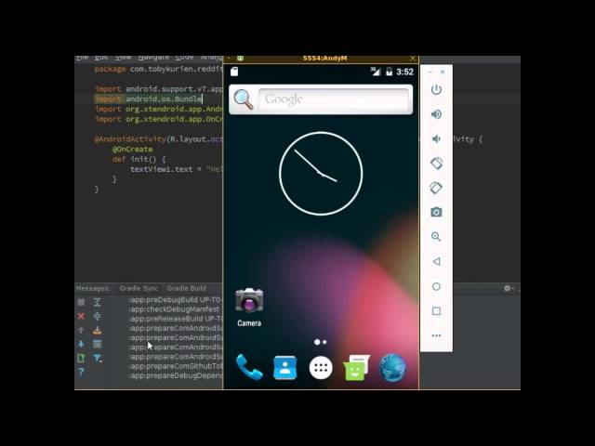Click the green export icon in Messages panel
Viewport: 595px width, 446px height.
(81, 358)
